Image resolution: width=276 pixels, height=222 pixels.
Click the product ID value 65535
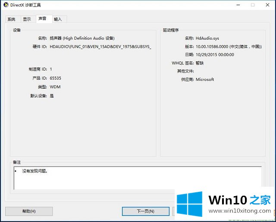pos(56,78)
